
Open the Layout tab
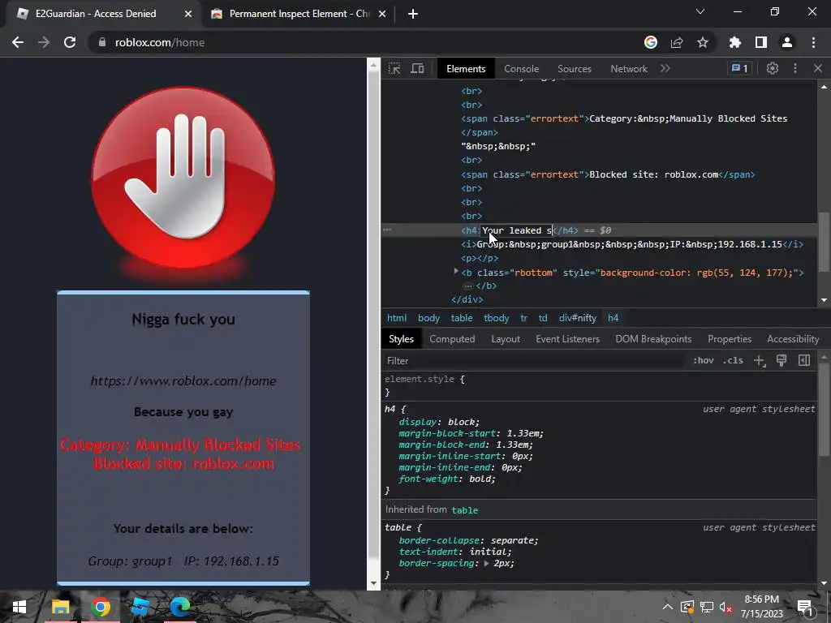coord(505,339)
